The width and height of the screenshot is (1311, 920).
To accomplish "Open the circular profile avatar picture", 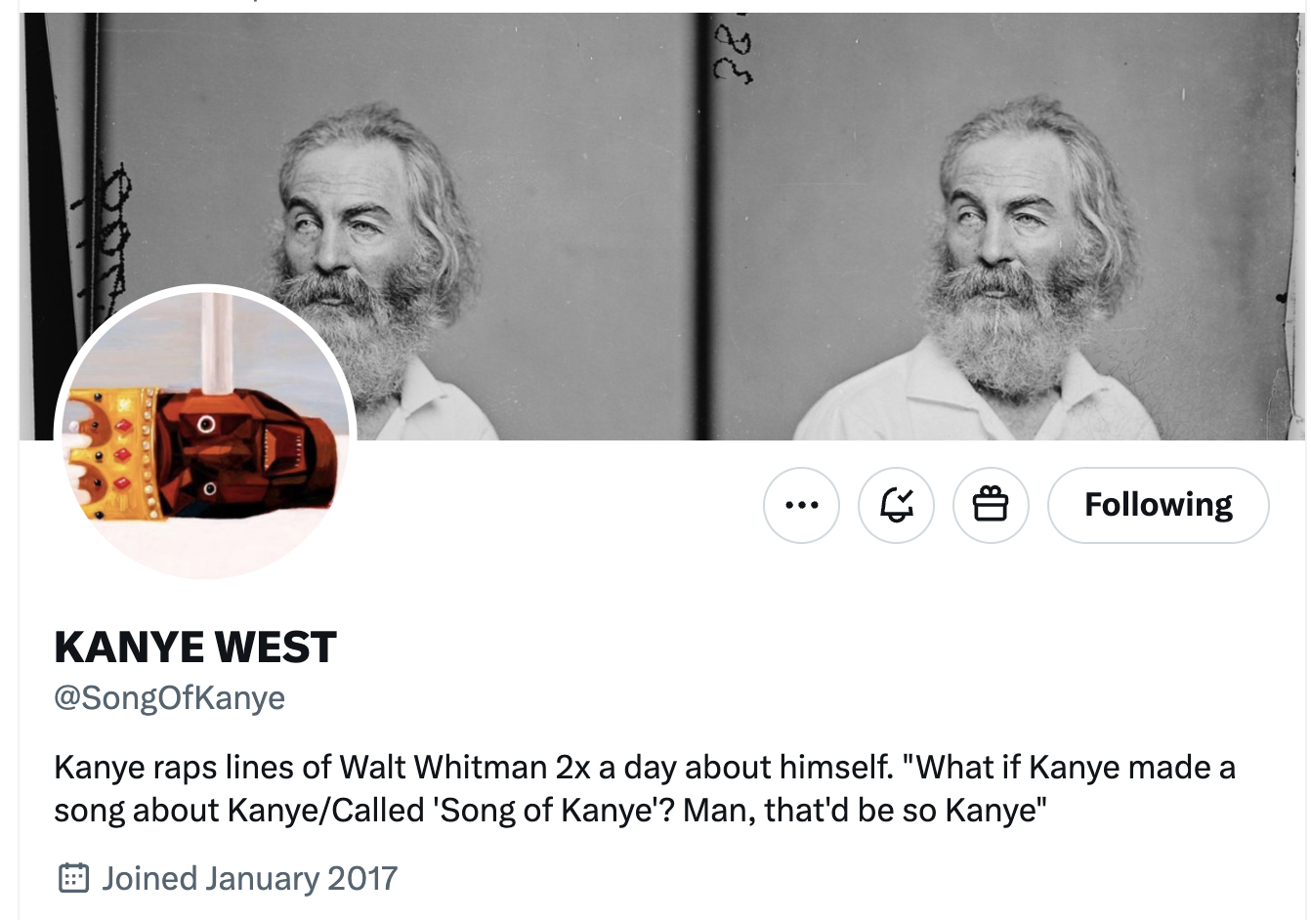I will tap(205, 432).
